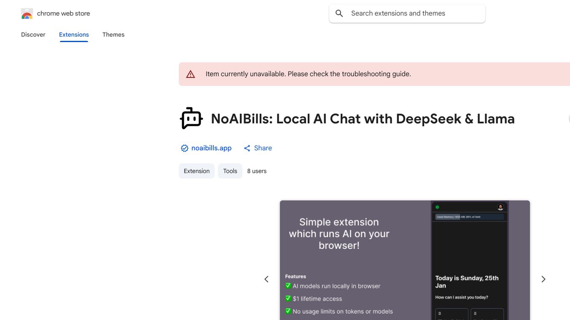Open the extension promotional screenshot
Screen dimensions: 570x320
[405, 260]
